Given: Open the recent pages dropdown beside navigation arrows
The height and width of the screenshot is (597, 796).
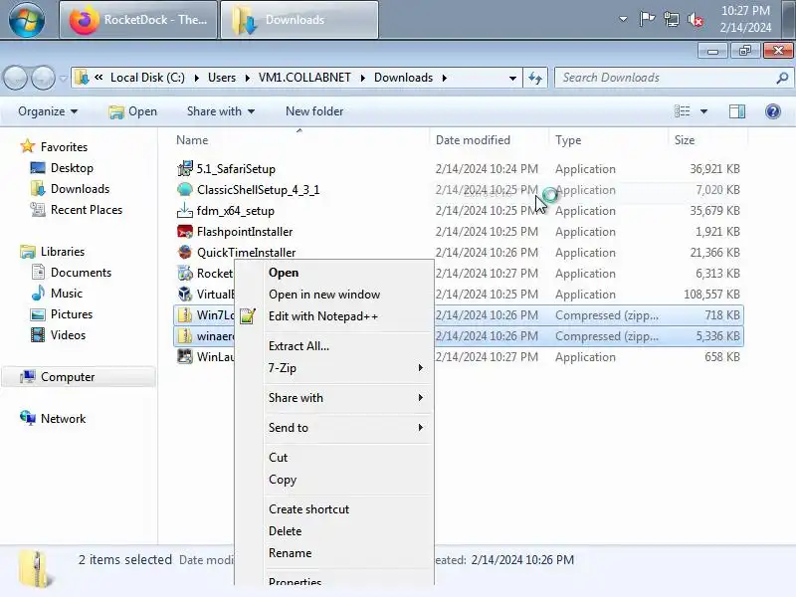Looking at the screenshot, I should pyautogui.click(x=63, y=79).
